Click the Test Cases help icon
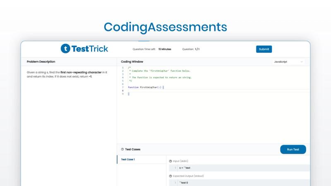The height and width of the screenshot is (186, 331). pyautogui.click(x=122, y=149)
